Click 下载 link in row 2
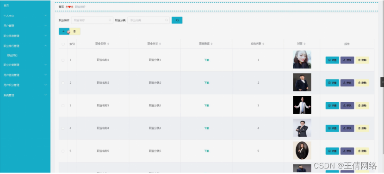 pyautogui.click(x=207, y=83)
